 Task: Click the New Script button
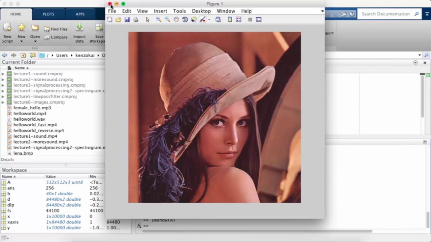tap(7, 33)
